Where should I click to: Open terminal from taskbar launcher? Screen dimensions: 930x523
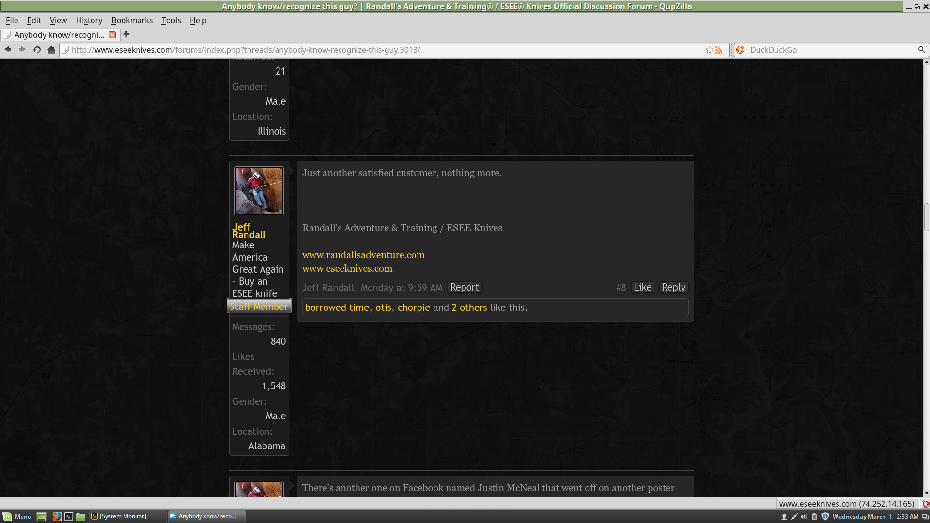pos(69,516)
